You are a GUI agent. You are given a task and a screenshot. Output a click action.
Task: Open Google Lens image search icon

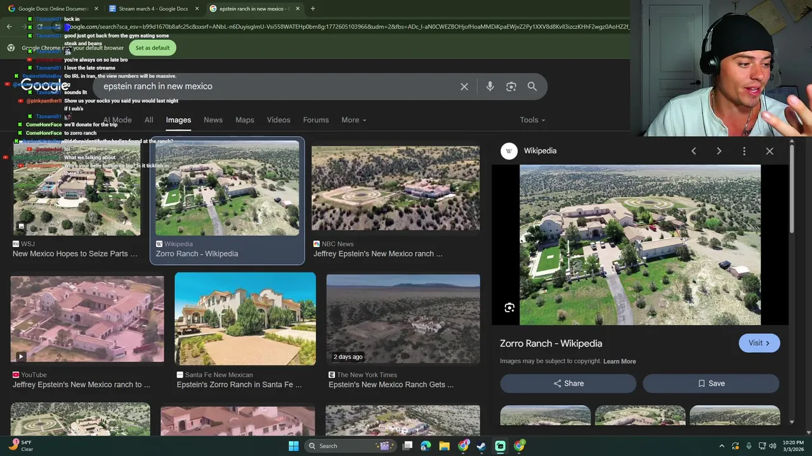[511, 87]
